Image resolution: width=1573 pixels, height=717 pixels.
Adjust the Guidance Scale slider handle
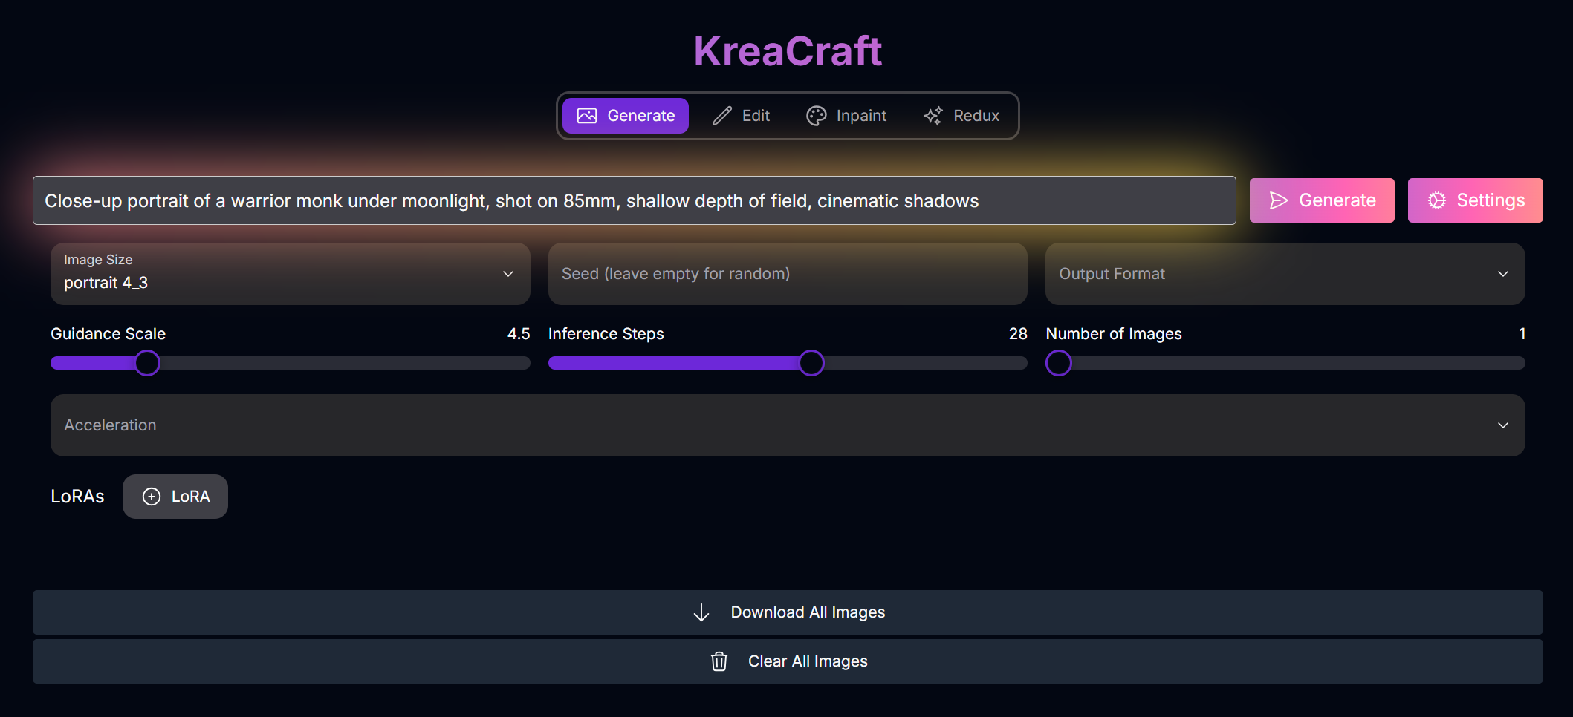[147, 363]
